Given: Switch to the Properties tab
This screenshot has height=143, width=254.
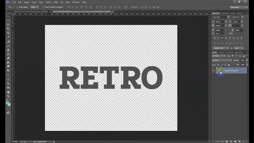Looking at the screenshot, I should coord(229,52).
